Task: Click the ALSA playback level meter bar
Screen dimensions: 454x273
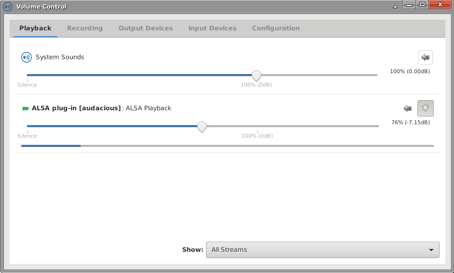Action: tap(227, 145)
